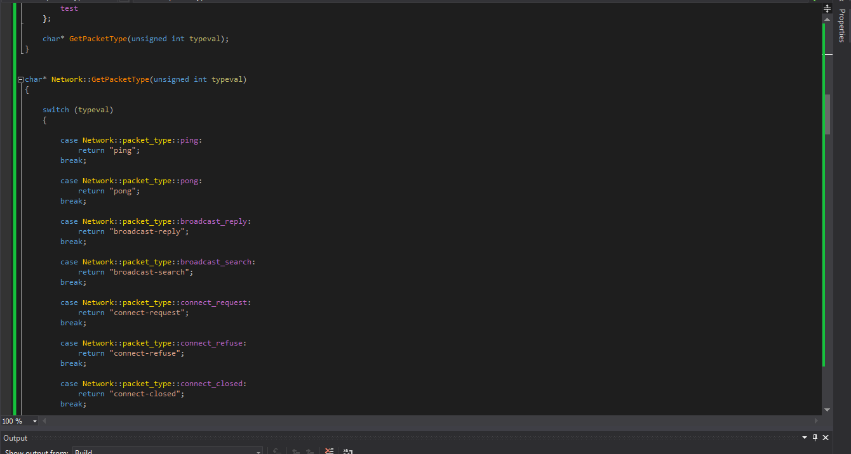Click the "connect_closed:" case line
This screenshot has width=851, height=454.
pos(154,384)
